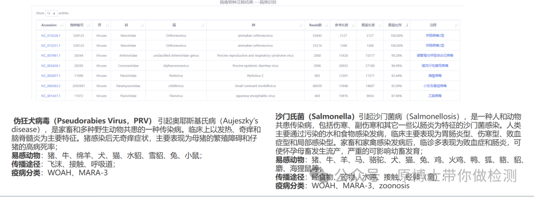Viewport: 534px width, 197px height.
Task: Open accession link NC_006383.2
Action: (x=51, y=86)
